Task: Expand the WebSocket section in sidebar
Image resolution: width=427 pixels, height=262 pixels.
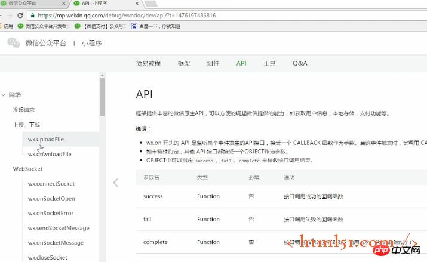Action: click(27, 169)
